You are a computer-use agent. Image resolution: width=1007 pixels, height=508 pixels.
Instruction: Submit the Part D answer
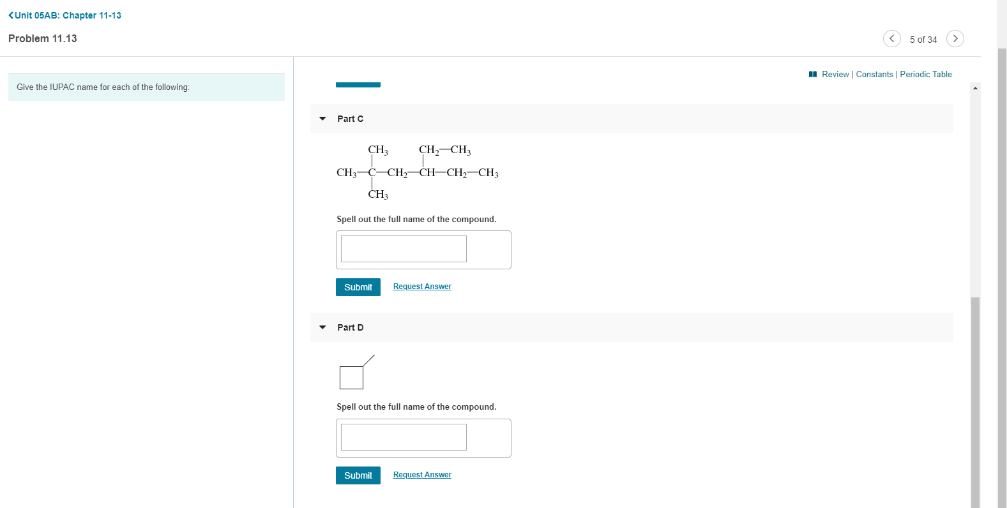[358, 475]
